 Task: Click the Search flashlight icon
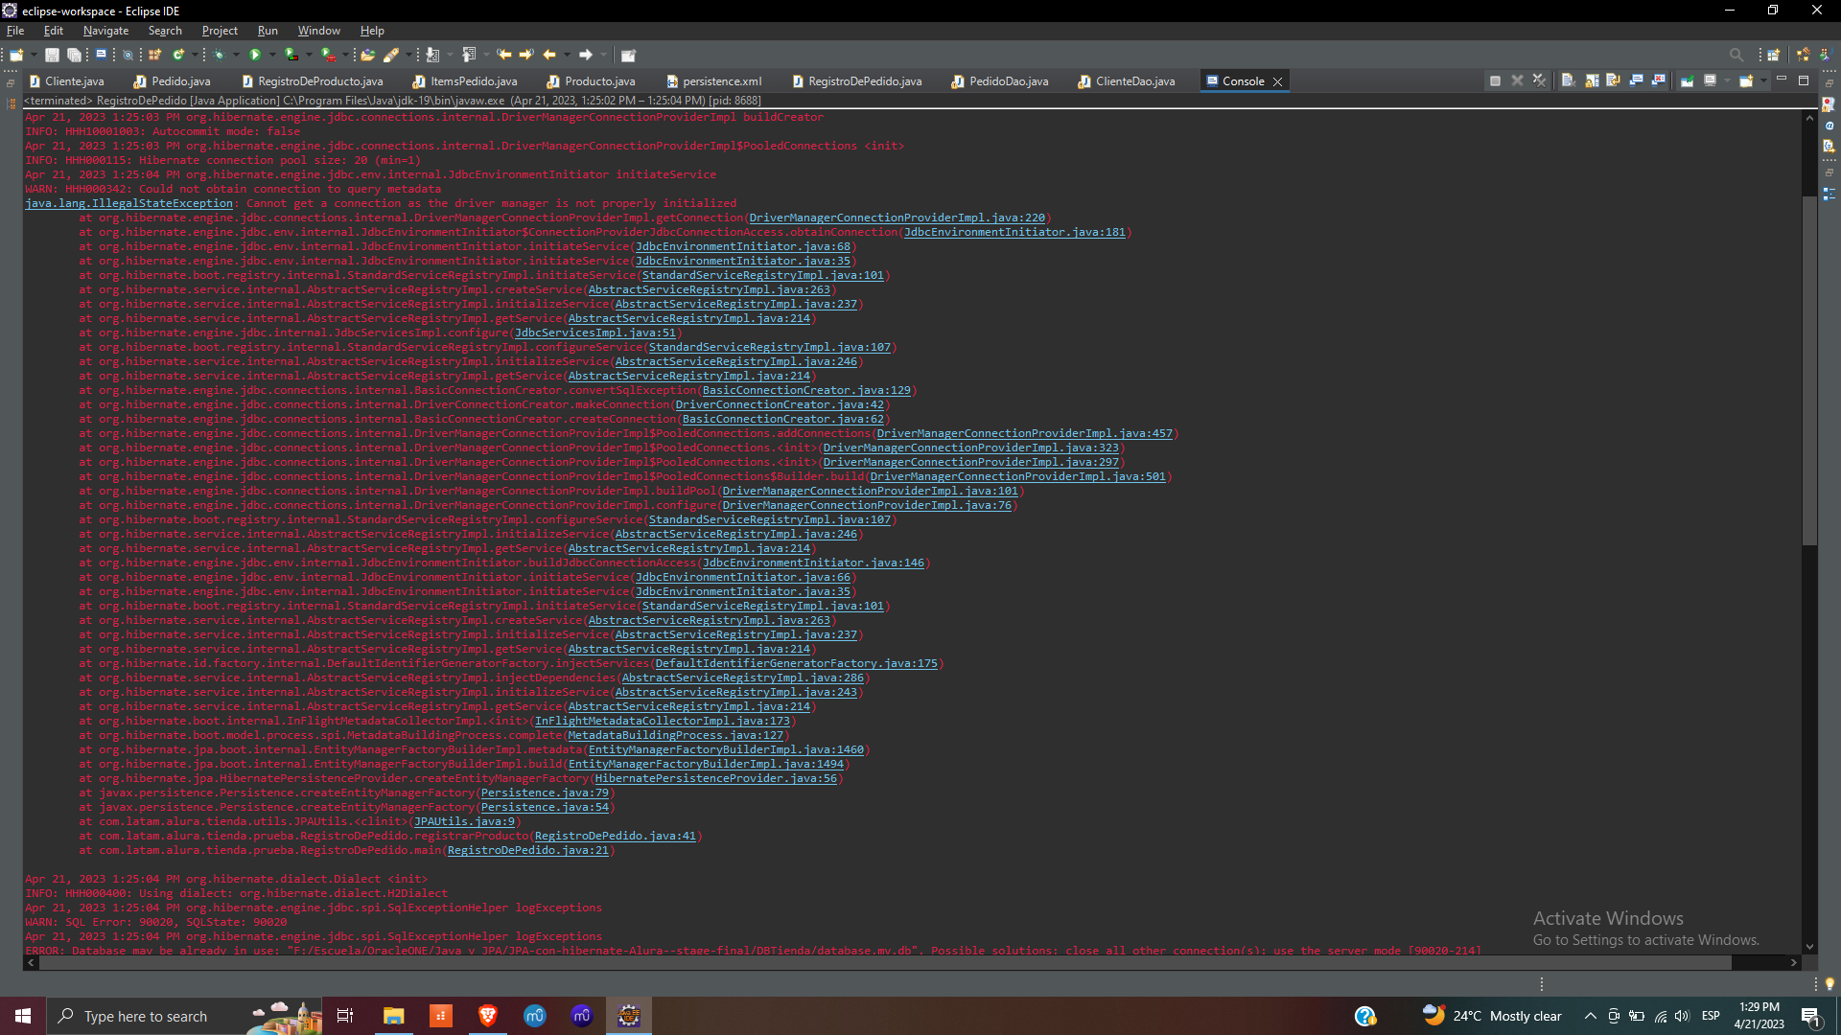(x=390, y=55)
